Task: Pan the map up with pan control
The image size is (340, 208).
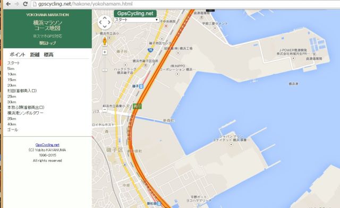Action: click(x=105, y=18)
